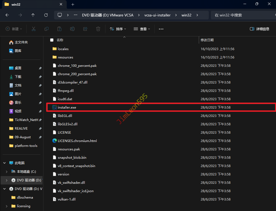Go up one directory level
The height and width of the screenshot is (211, 276).
pyautogui.click(x=33, y=15)
